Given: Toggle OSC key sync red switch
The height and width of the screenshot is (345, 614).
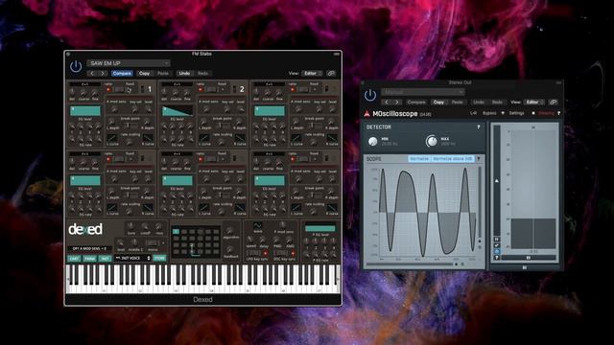Looking at the screenshot, I should 293,253.
